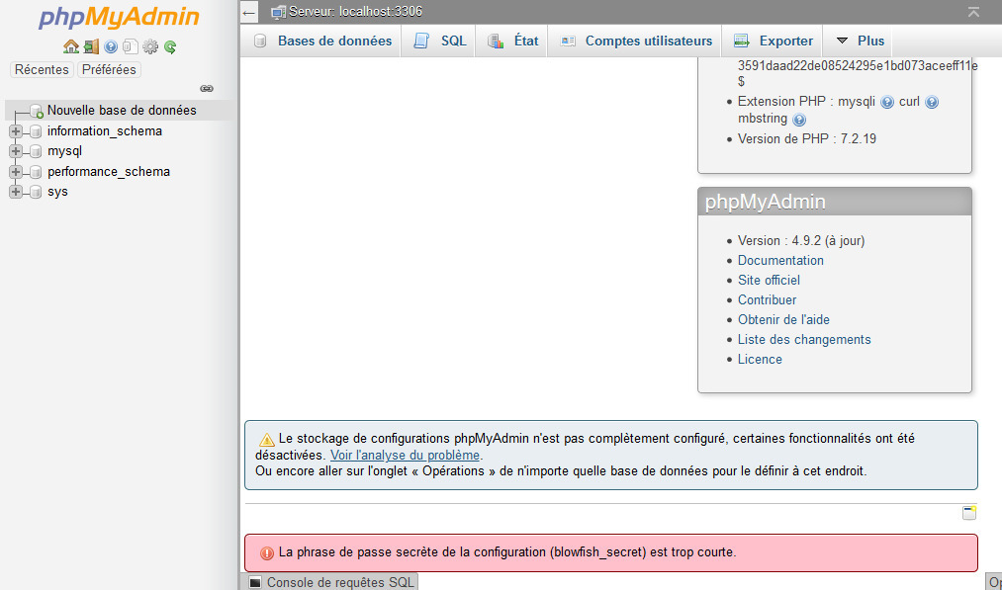Click the small yellow note icon below the warning
The height and width of the screenshot is (590, 1002).
[x=969, y=513]
